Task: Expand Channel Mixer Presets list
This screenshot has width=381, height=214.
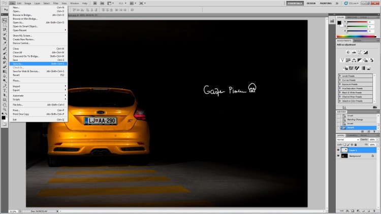Action: tap(340, 96)
